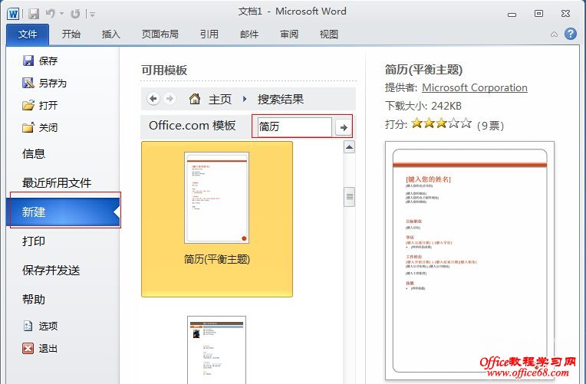The image size is (586, 384).
Task: Click the Forward arrow in template navigation
Action: point(170,99)
